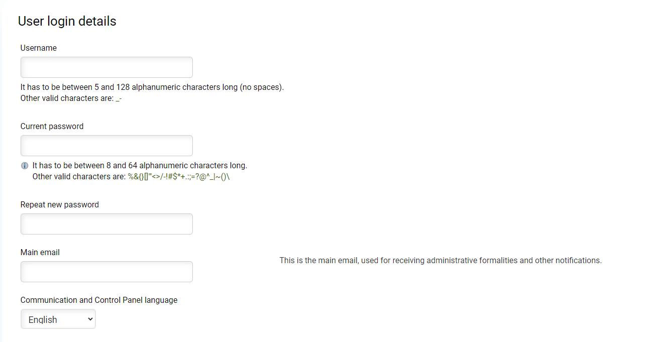
Task: Click into the Username input field
Action: click(x=106, y=67)
